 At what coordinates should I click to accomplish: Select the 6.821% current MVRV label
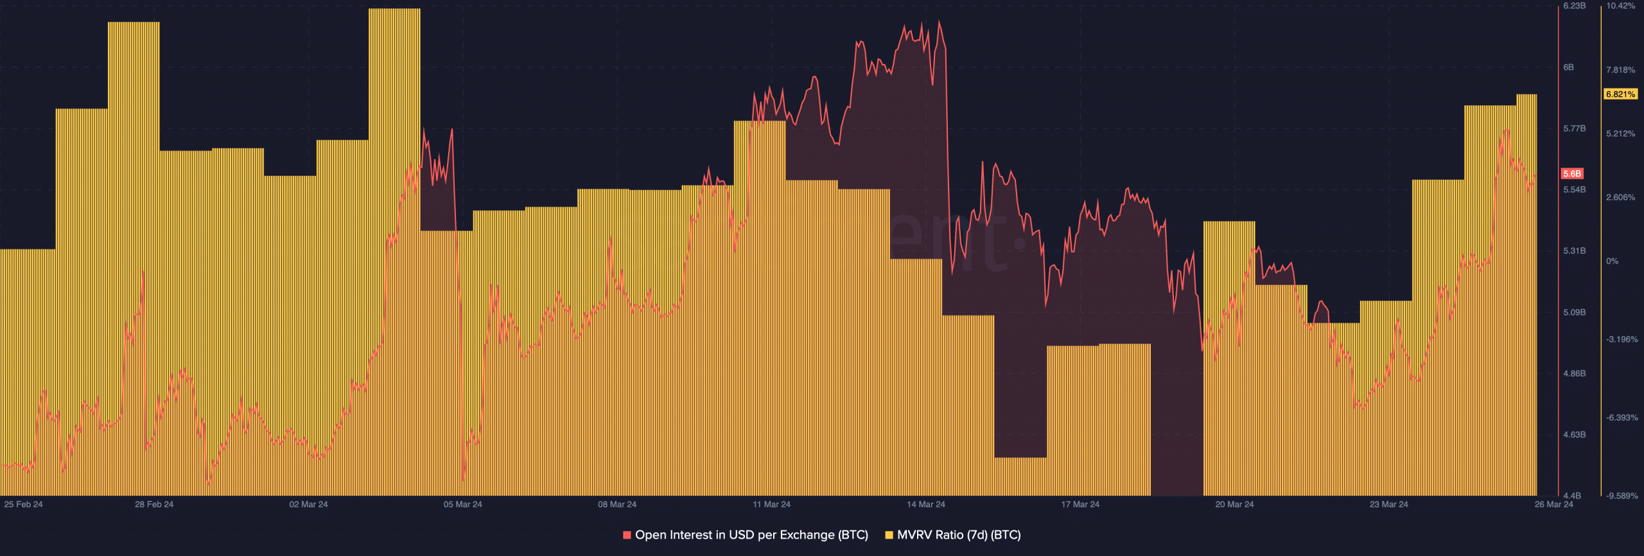[x=1620, y=94]
